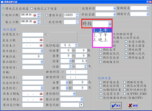Enable the 調抗生素 checkbox
The width and height of the screenshot is (152, 111).
click(x=101, y=49)
